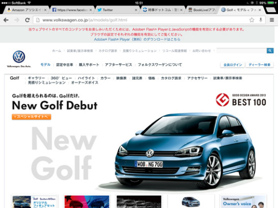This screenshot has height=208, width=278.
Task: Tap the microphone voice search icon
Action: click(261, 20)
